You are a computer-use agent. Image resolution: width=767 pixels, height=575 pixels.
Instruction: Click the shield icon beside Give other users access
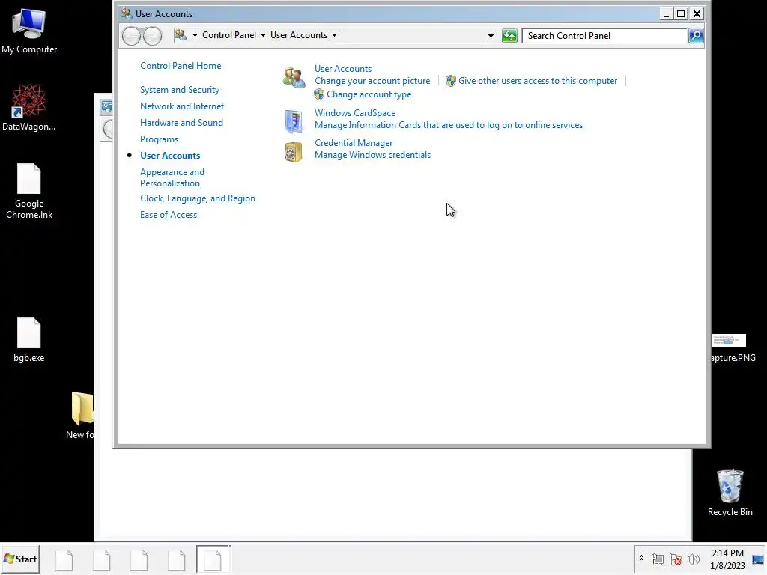click(x=450, y=81)
